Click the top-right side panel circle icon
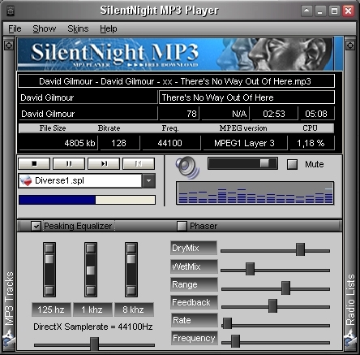This screenshot has width=360, height=355. [x=350, y=45]
